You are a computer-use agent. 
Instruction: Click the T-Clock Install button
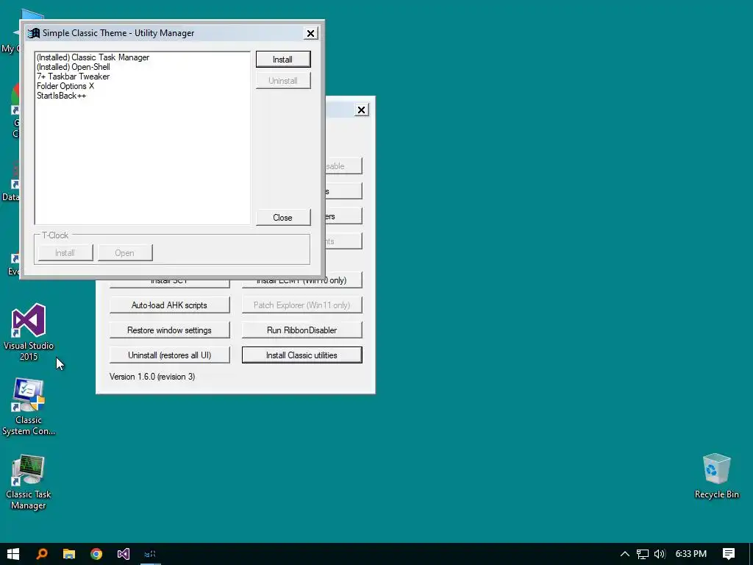pos(65,253)
